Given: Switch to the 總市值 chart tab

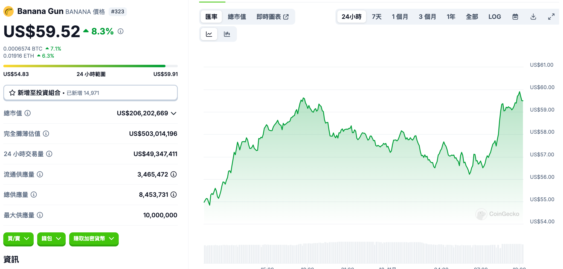Looking at the screenshot, I should (x=237, y=17).
